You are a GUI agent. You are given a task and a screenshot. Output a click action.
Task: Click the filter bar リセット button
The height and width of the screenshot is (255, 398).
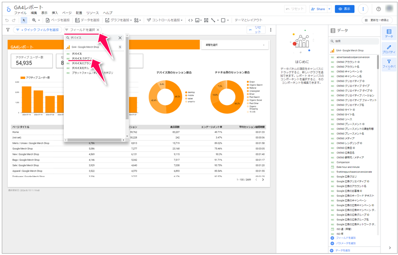pos(256,30)
